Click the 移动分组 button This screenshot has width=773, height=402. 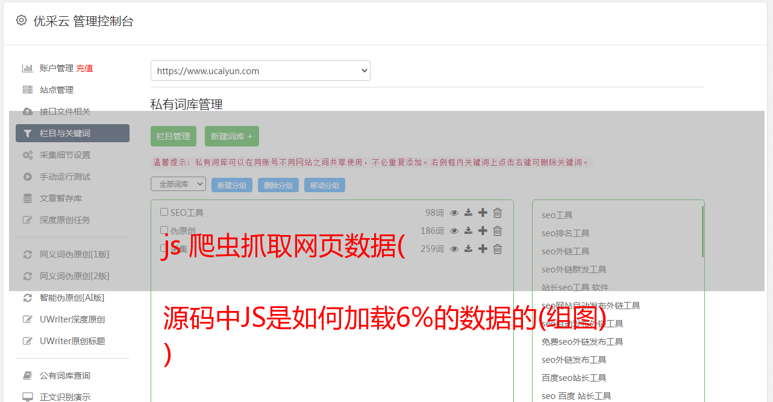pos(325,186)
